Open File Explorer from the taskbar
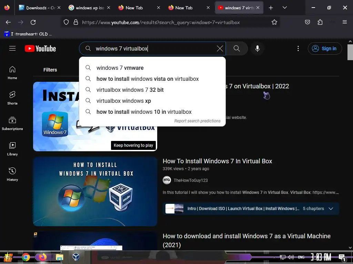 click(x=59, y=257)
